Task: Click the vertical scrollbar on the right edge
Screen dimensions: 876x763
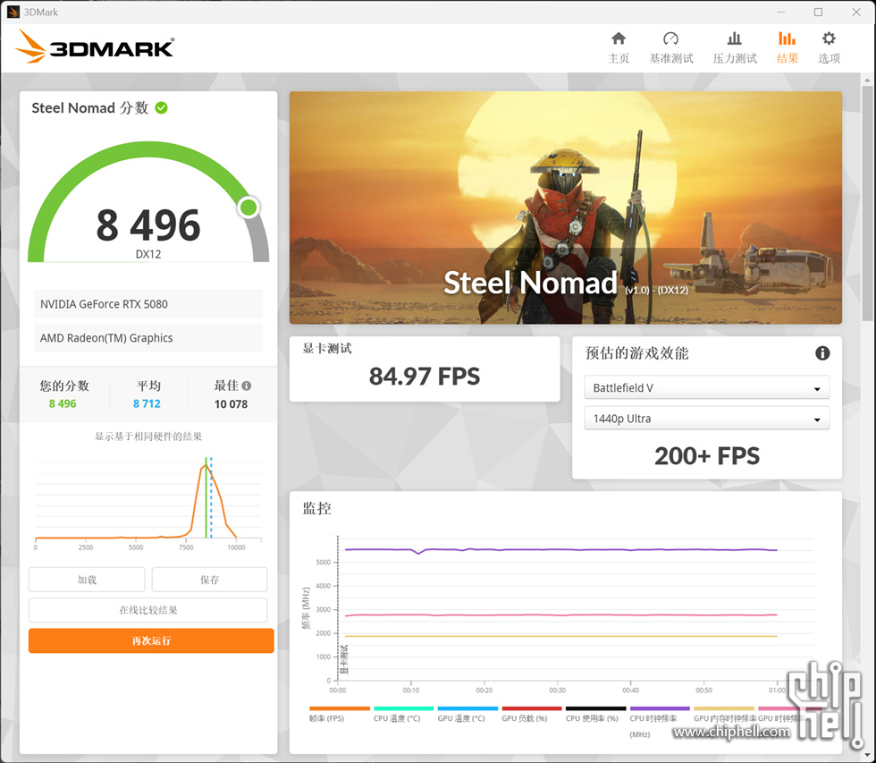Action: click(x=867, y=204)
